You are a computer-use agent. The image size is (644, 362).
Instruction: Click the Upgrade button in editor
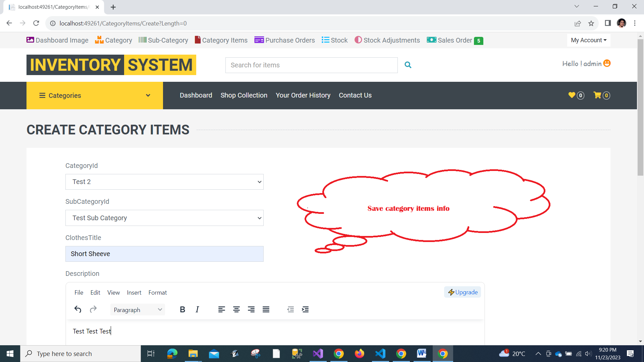click(463, 292)
